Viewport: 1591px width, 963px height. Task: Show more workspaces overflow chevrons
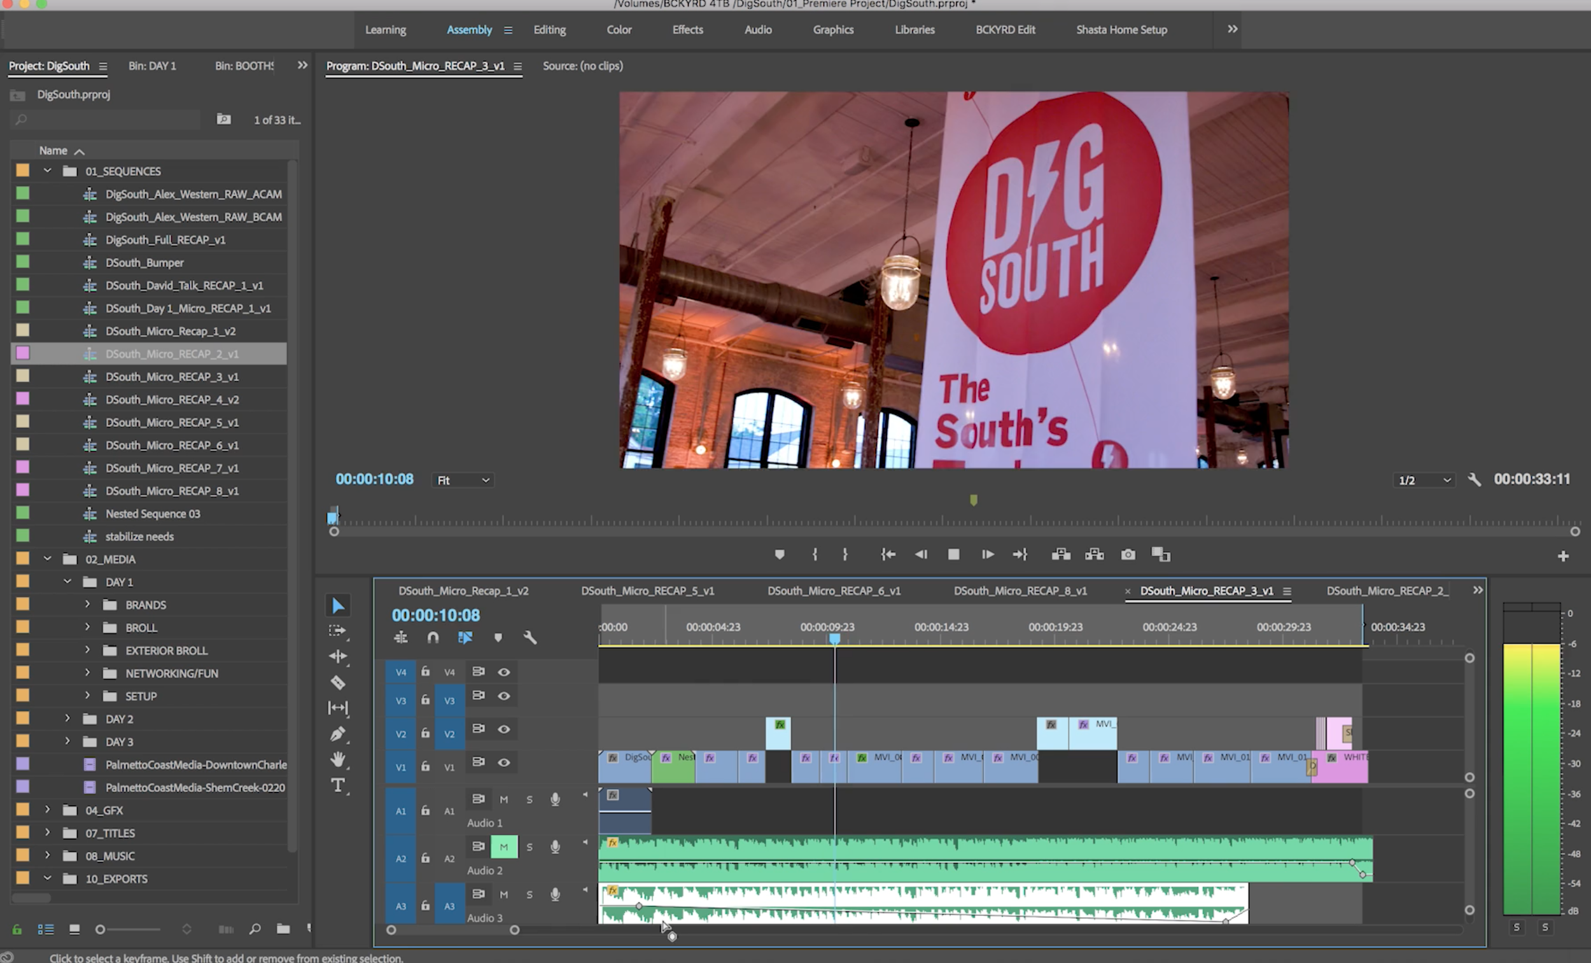coord(1232,29)
